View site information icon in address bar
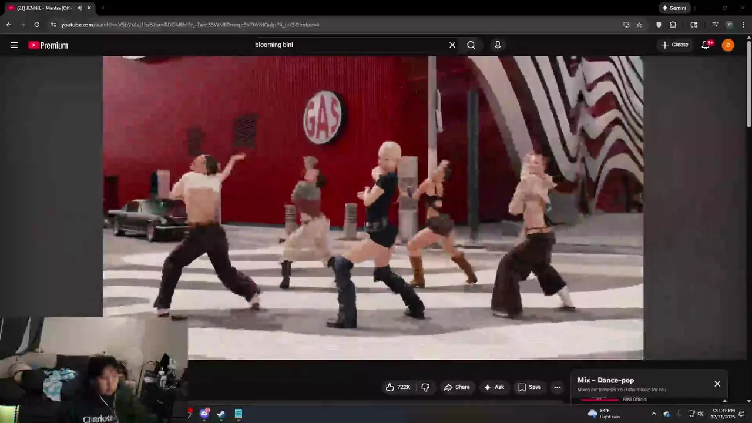752x423 pixels. (x=53, y=25)
